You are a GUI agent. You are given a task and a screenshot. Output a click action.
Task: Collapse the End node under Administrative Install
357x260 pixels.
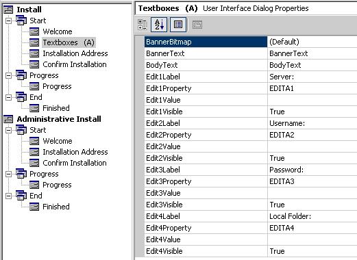(8, 196)
